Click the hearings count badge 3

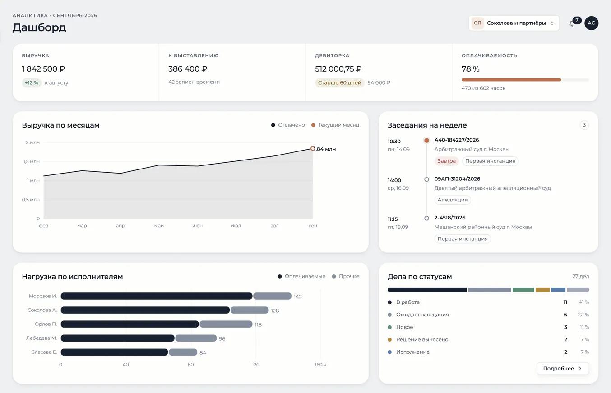(x=584, y=125)
